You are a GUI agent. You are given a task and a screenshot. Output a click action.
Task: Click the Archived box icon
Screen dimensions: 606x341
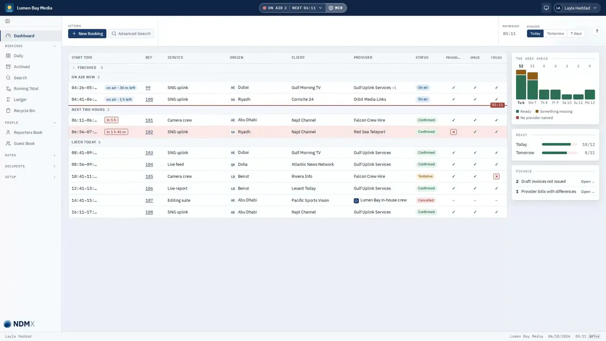(x=8, y=67)
